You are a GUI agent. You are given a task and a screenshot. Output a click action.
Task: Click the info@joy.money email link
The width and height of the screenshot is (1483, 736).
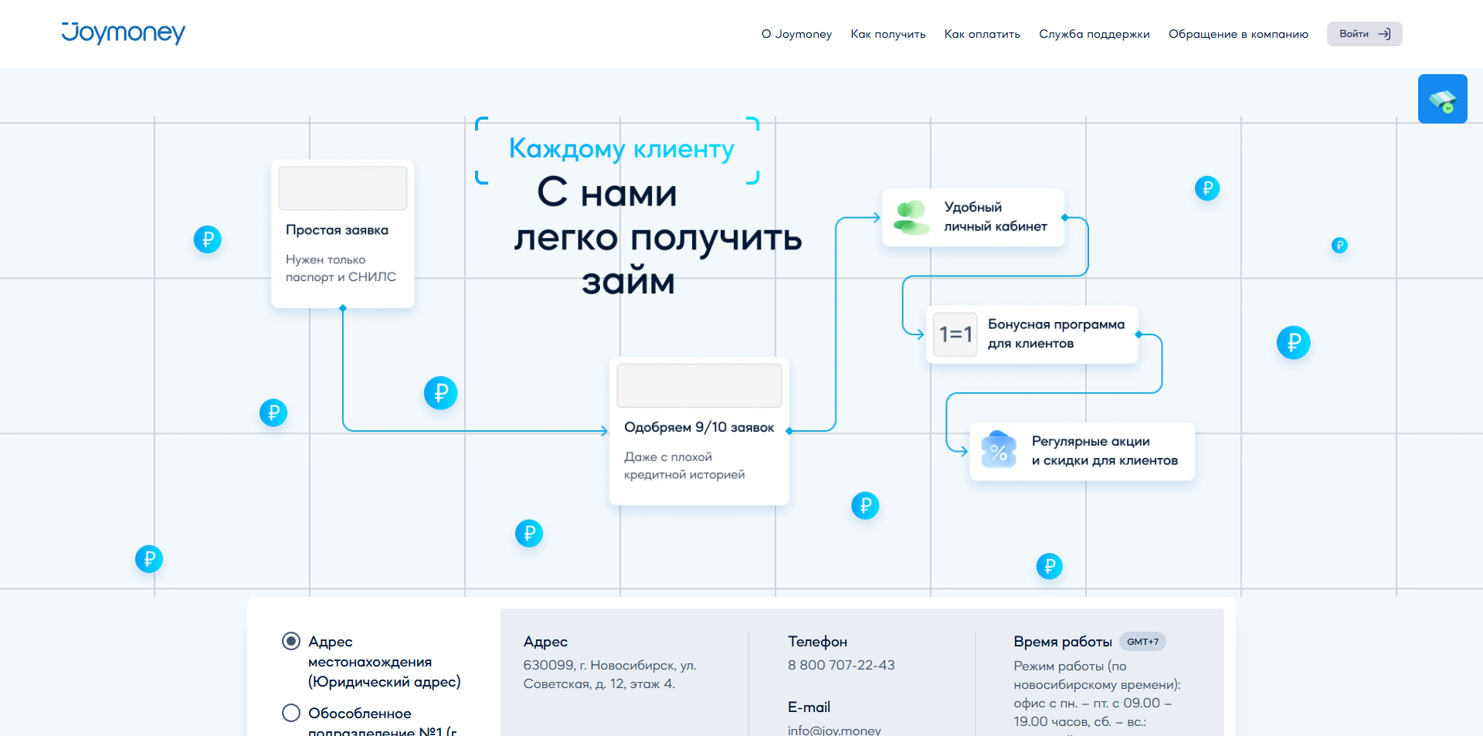[x=834, y=729]
